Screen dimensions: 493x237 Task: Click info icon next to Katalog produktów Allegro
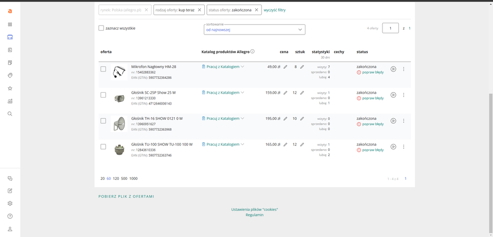(253, 51)
